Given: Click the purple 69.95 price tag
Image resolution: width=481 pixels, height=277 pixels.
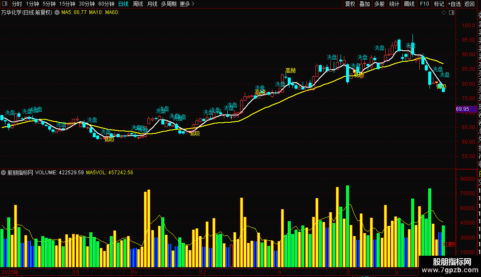Looking at the screenshot, I should coord(466,109).
